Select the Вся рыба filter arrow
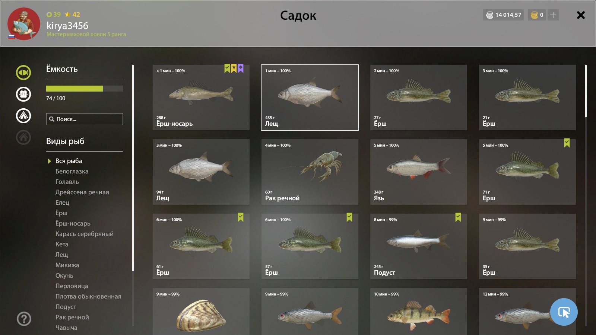The height and width of the screenshot is (335, 596). tap(49, 161)
